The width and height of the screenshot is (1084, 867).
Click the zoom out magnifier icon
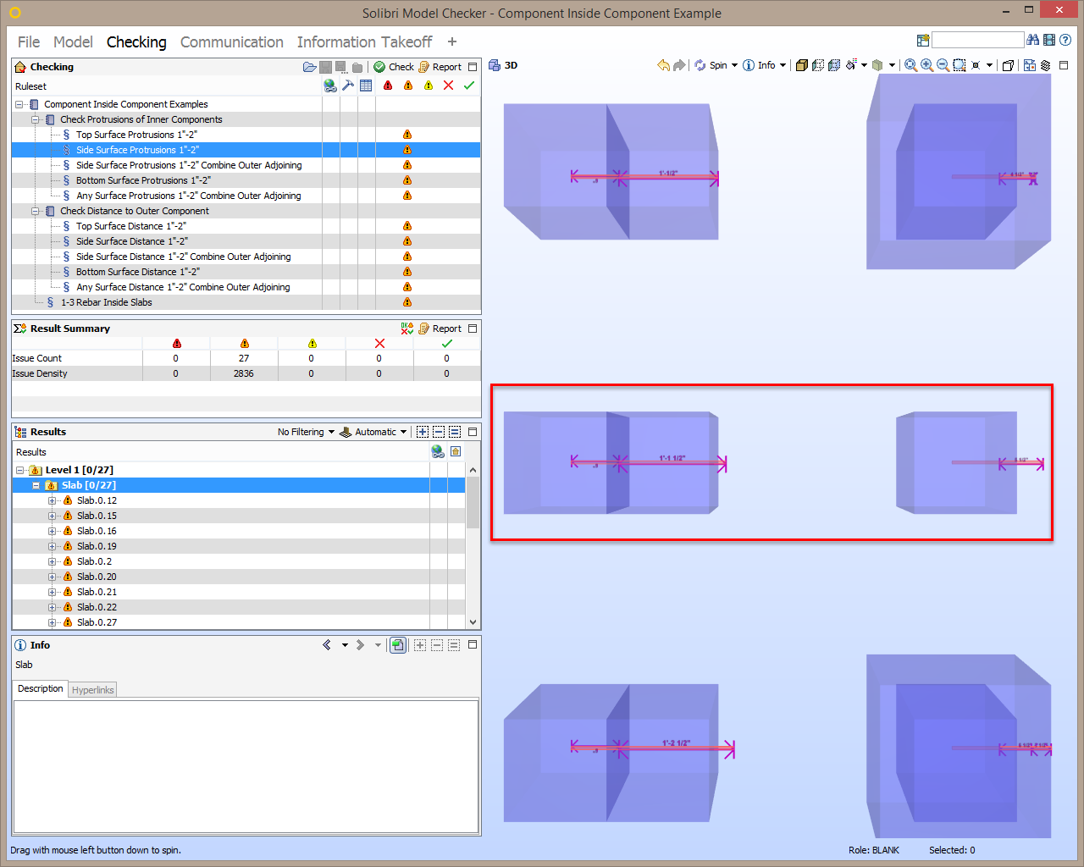[943, 65]
